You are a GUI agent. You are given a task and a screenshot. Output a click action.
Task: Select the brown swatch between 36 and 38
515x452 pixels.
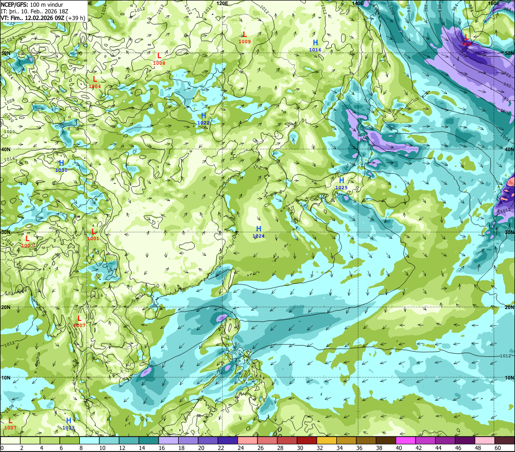[x=366, y=441]
